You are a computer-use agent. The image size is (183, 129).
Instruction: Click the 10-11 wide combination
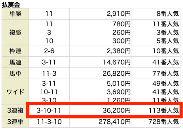(x=49, y=92)
